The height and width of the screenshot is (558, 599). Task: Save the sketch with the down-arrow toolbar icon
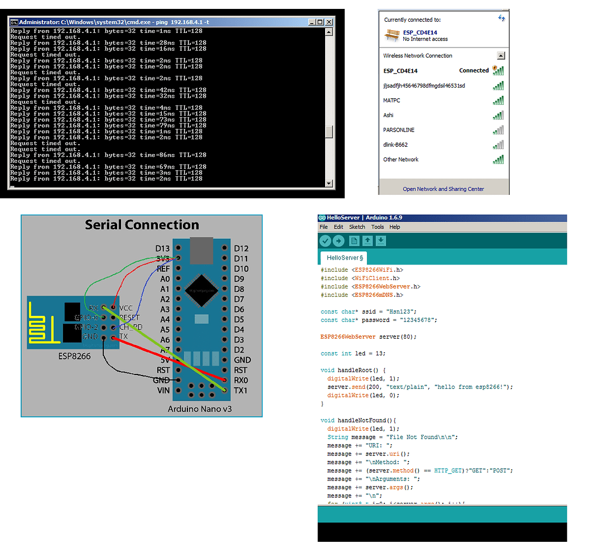(381, 240)
